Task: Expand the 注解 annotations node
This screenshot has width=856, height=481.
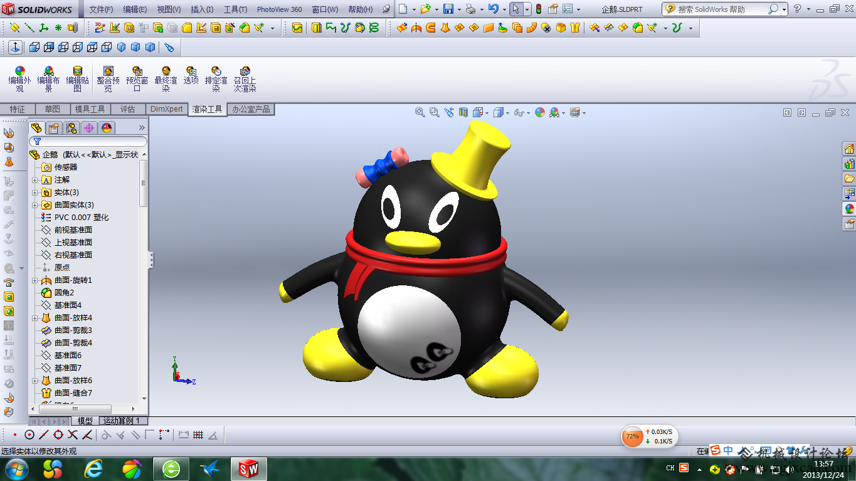Action: tap(35, 180)
